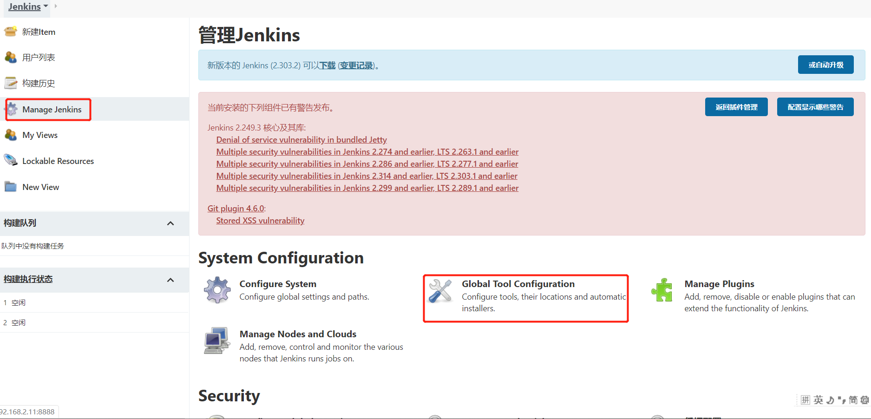
Task: Open 构建历史 in sidebar
Action: click(x=39, y=83)
